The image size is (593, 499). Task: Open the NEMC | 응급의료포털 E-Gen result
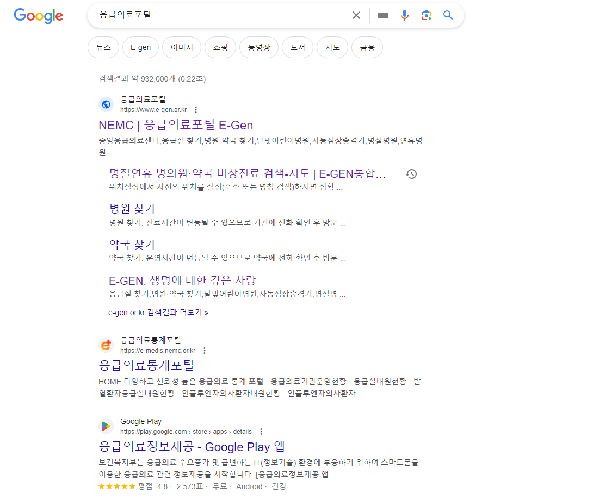(x=176, y=126)
